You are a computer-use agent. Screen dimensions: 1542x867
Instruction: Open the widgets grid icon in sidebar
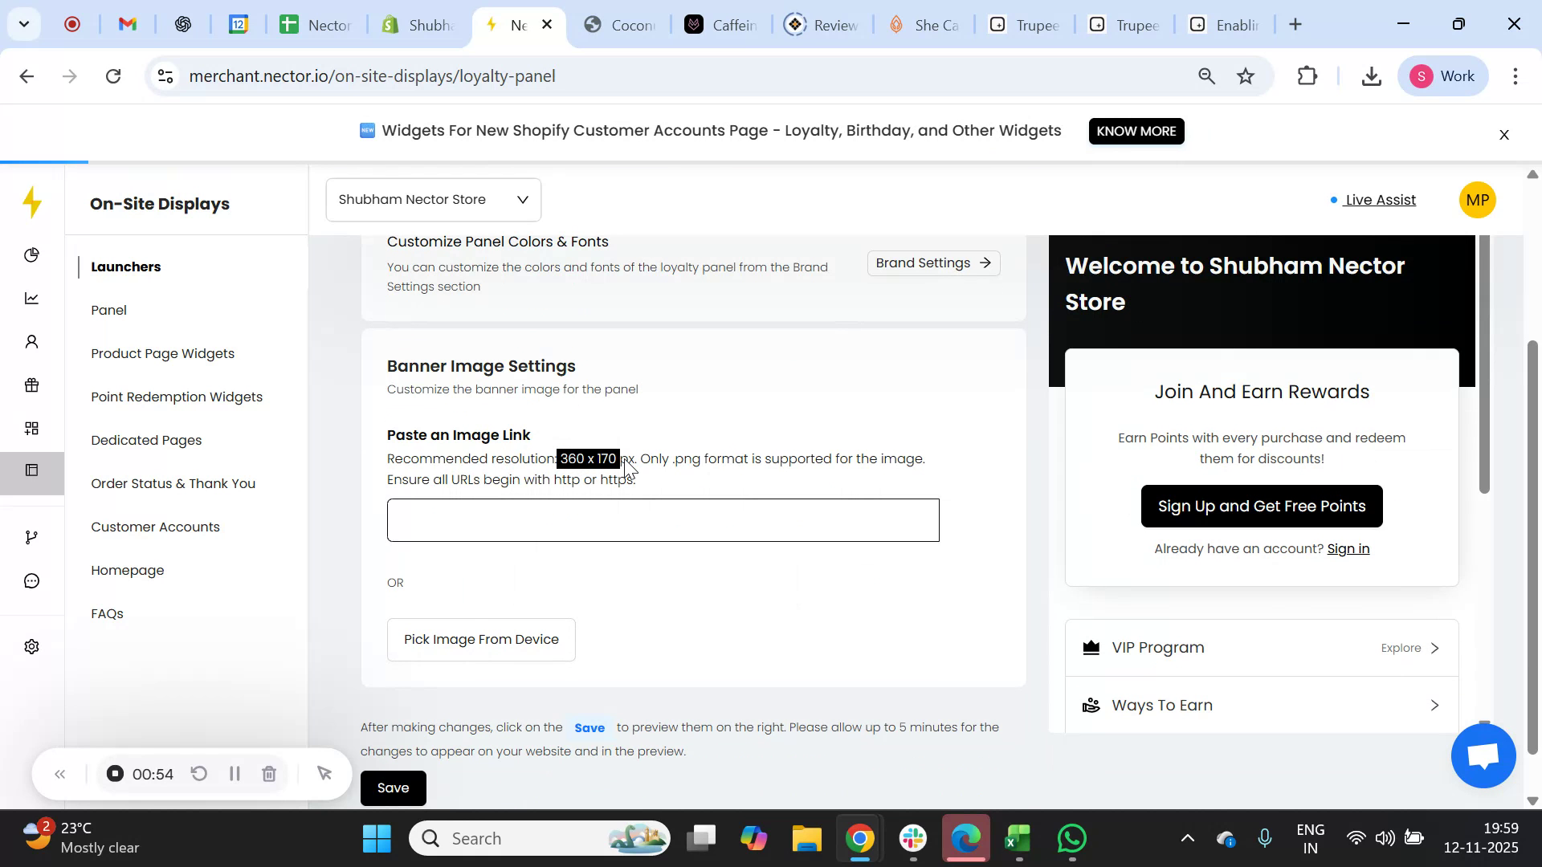(31, 428)
